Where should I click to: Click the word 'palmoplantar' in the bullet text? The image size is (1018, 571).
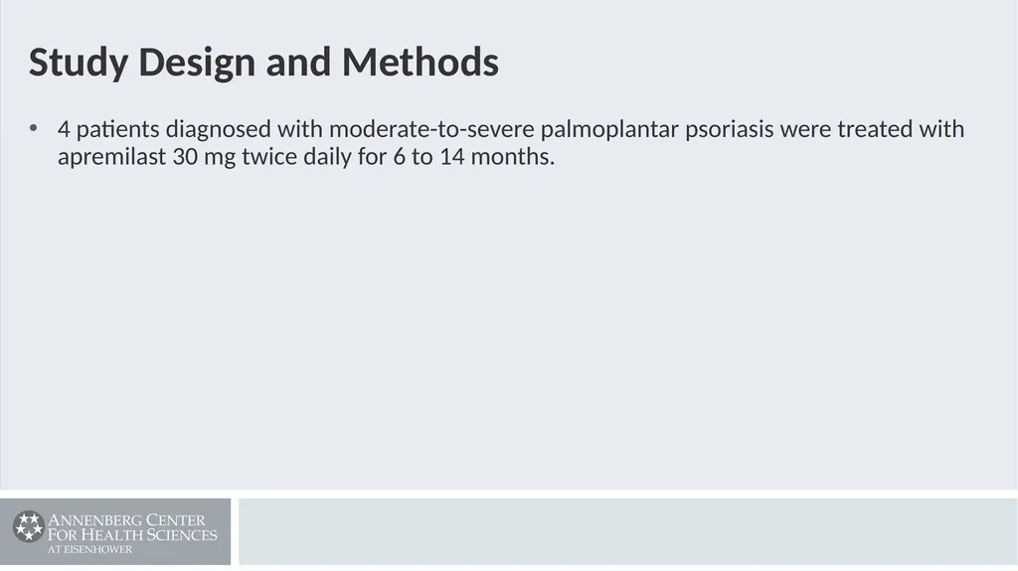(x=609, y=130)
